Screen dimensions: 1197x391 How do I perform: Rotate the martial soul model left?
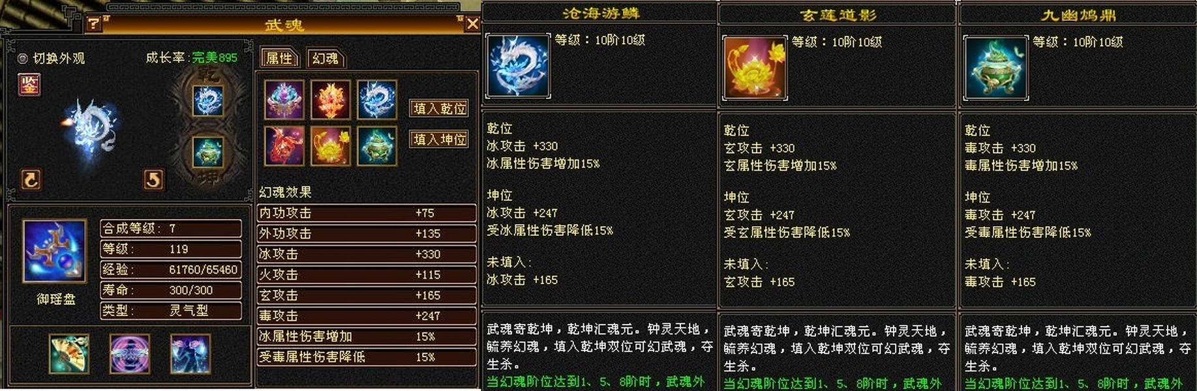pyautogui.click(x=31, y=179)
